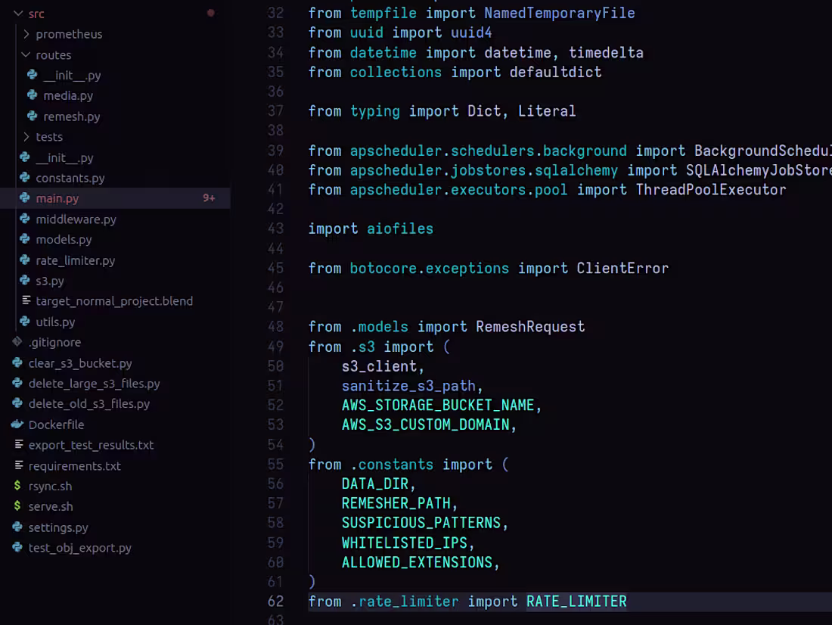Screen dimensions: 832x625
Task: Click the text file icon for requirements.txt
Action: (x=17, y=465)
